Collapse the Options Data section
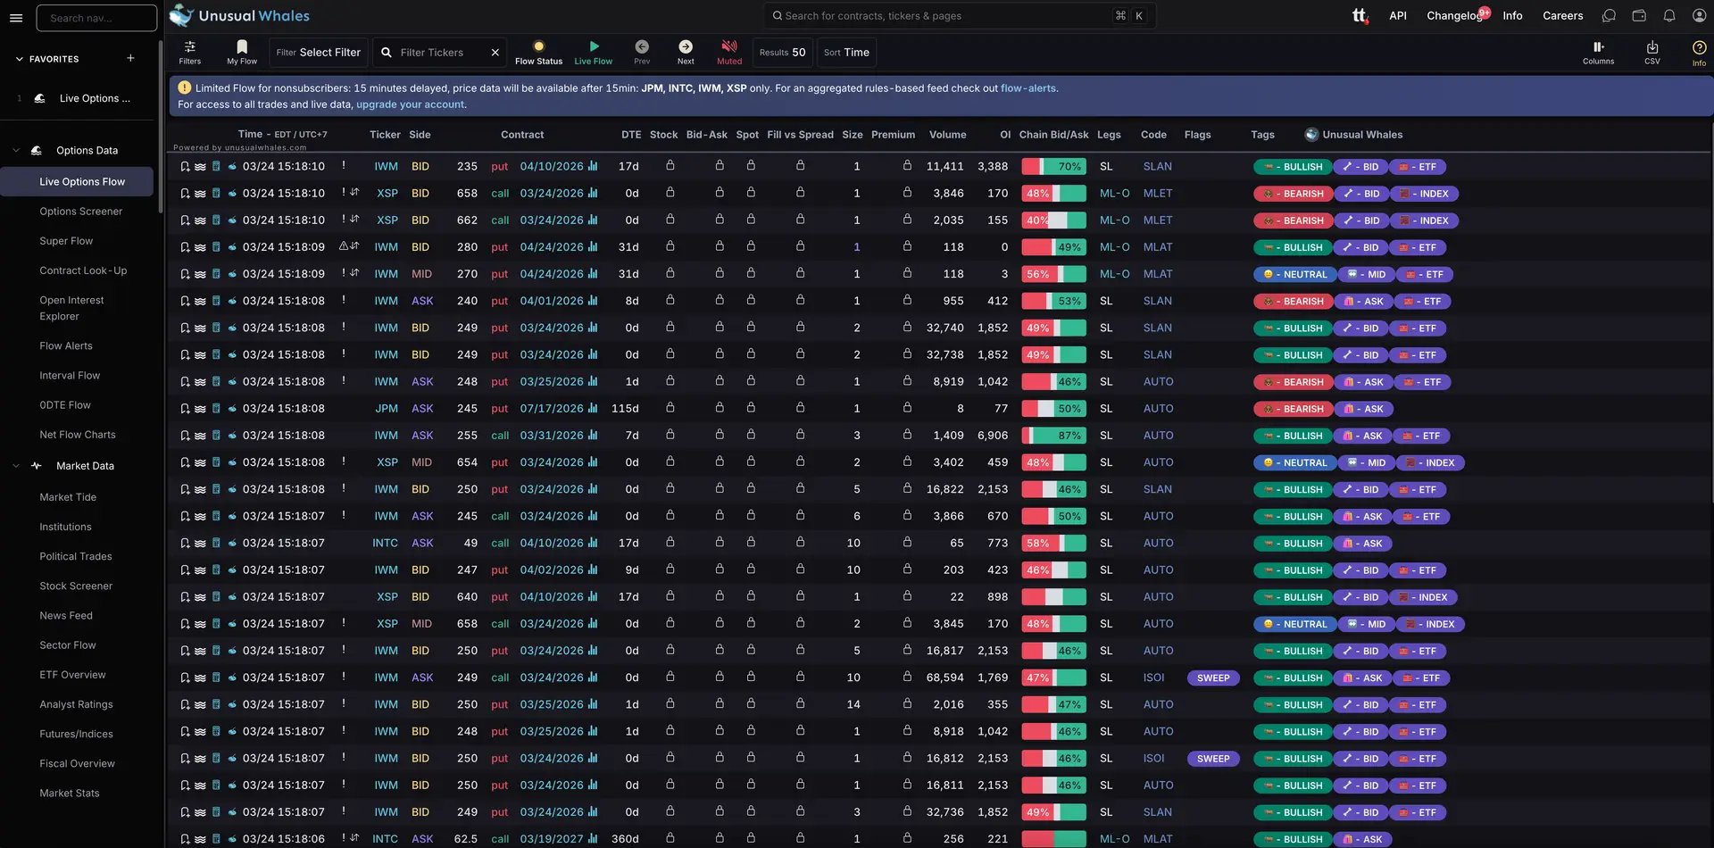Viewport: 1714px width, 848px height. (16, 151)
